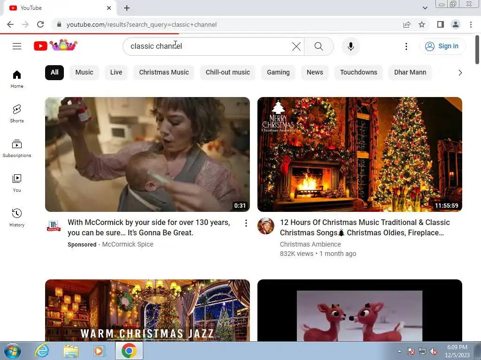Open the McCormick ad video thumbnail
Image resolution: width=481 pixels, height=360 pixels.
[147, 154]
